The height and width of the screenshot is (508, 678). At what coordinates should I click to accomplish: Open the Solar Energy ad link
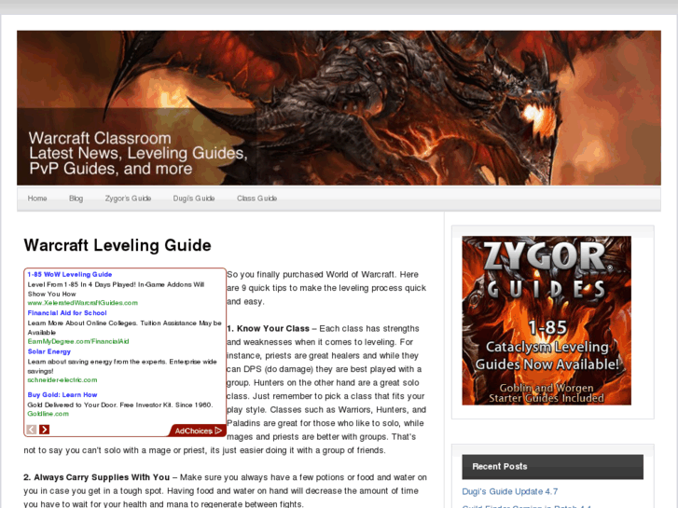[x=48, y=351]
